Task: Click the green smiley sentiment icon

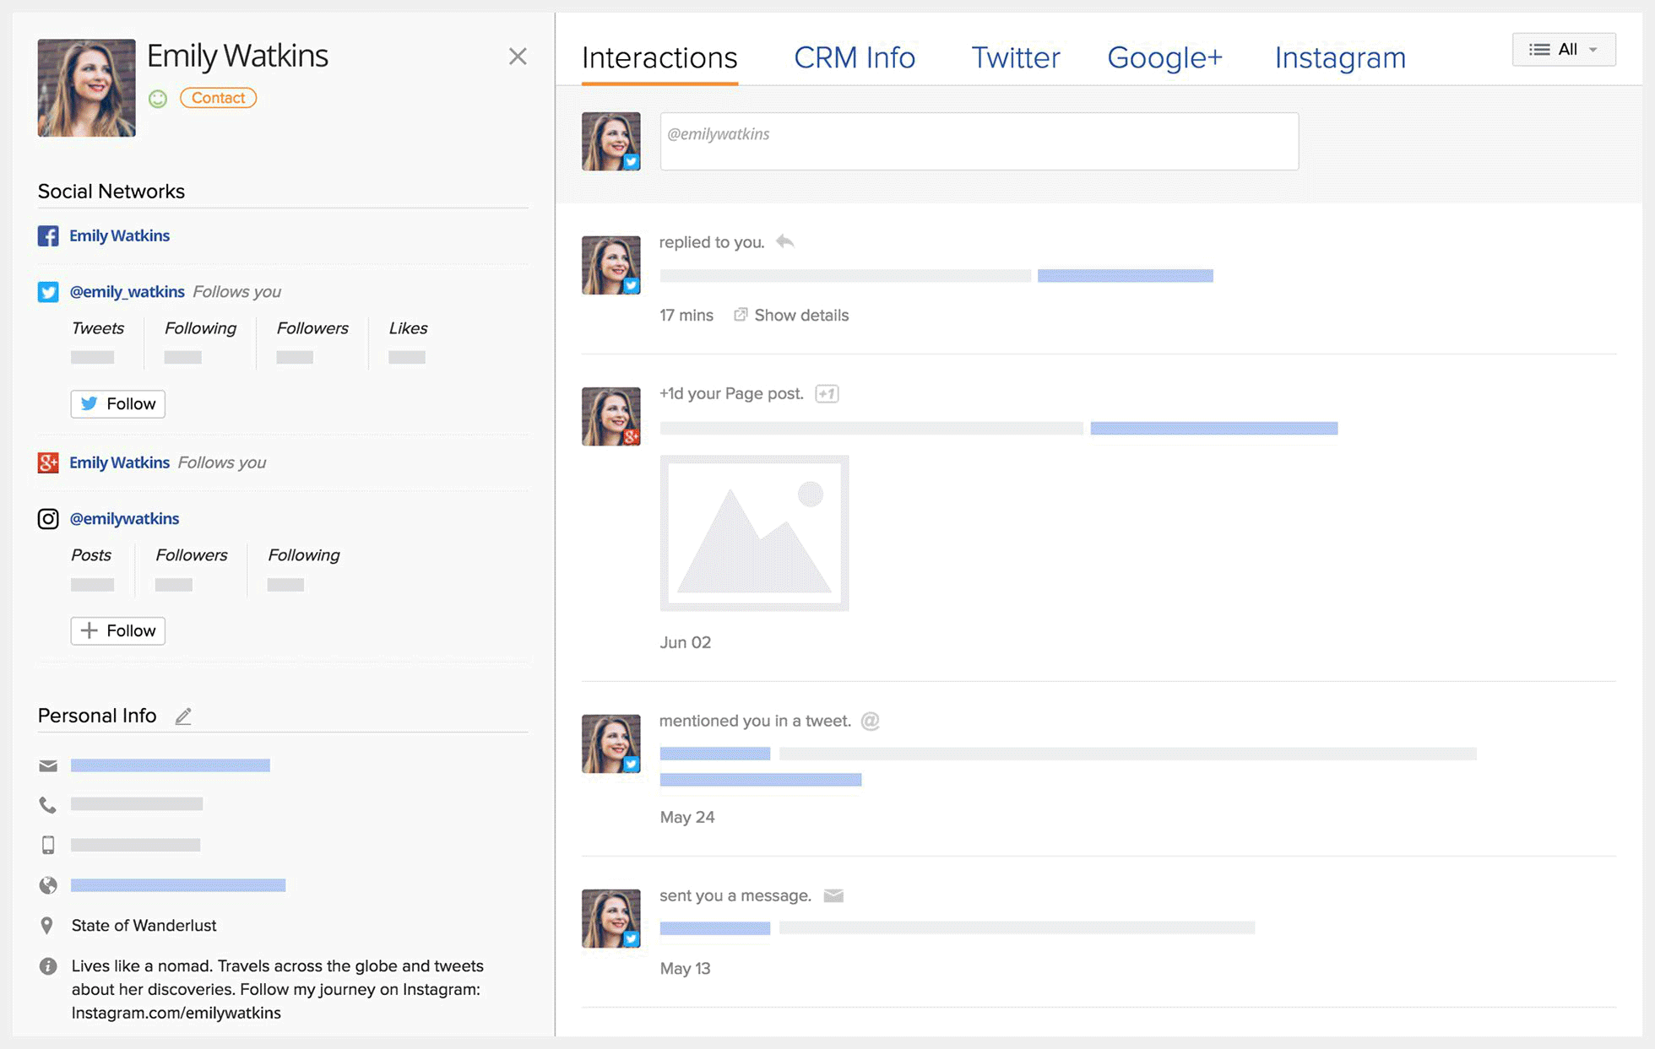Action: 158,99
